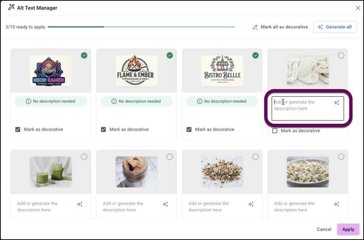This screenshot has height=240, width=364.
Task: Uncheck Mark as decorative for Bistro Belle
Action: pyautogui.click(x=189, y=129)
